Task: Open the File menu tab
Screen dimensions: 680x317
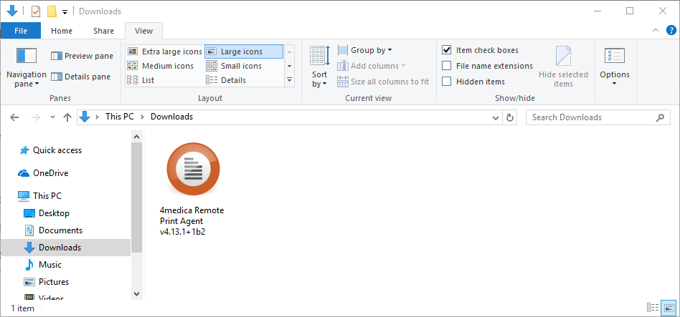Action: coord(21,31)
